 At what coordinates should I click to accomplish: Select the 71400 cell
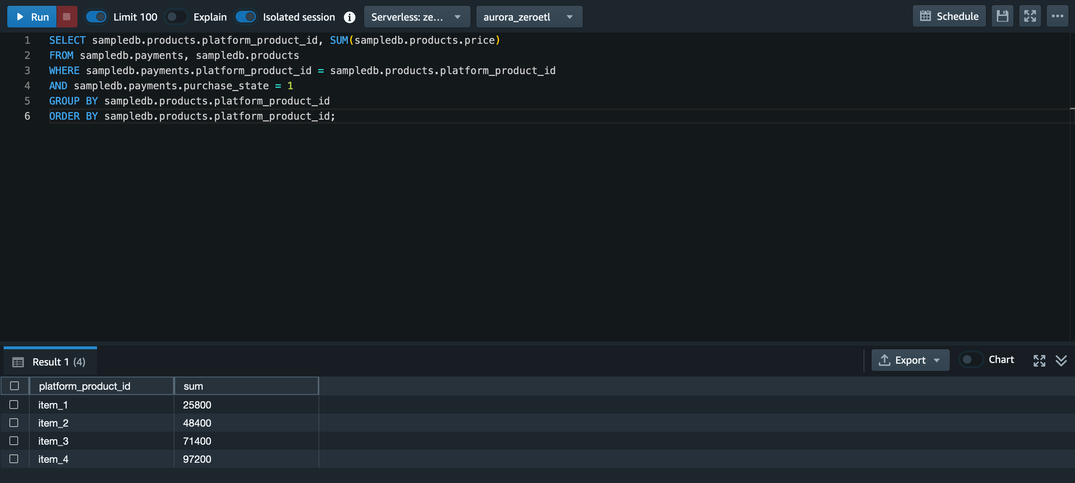pos(246,441)
